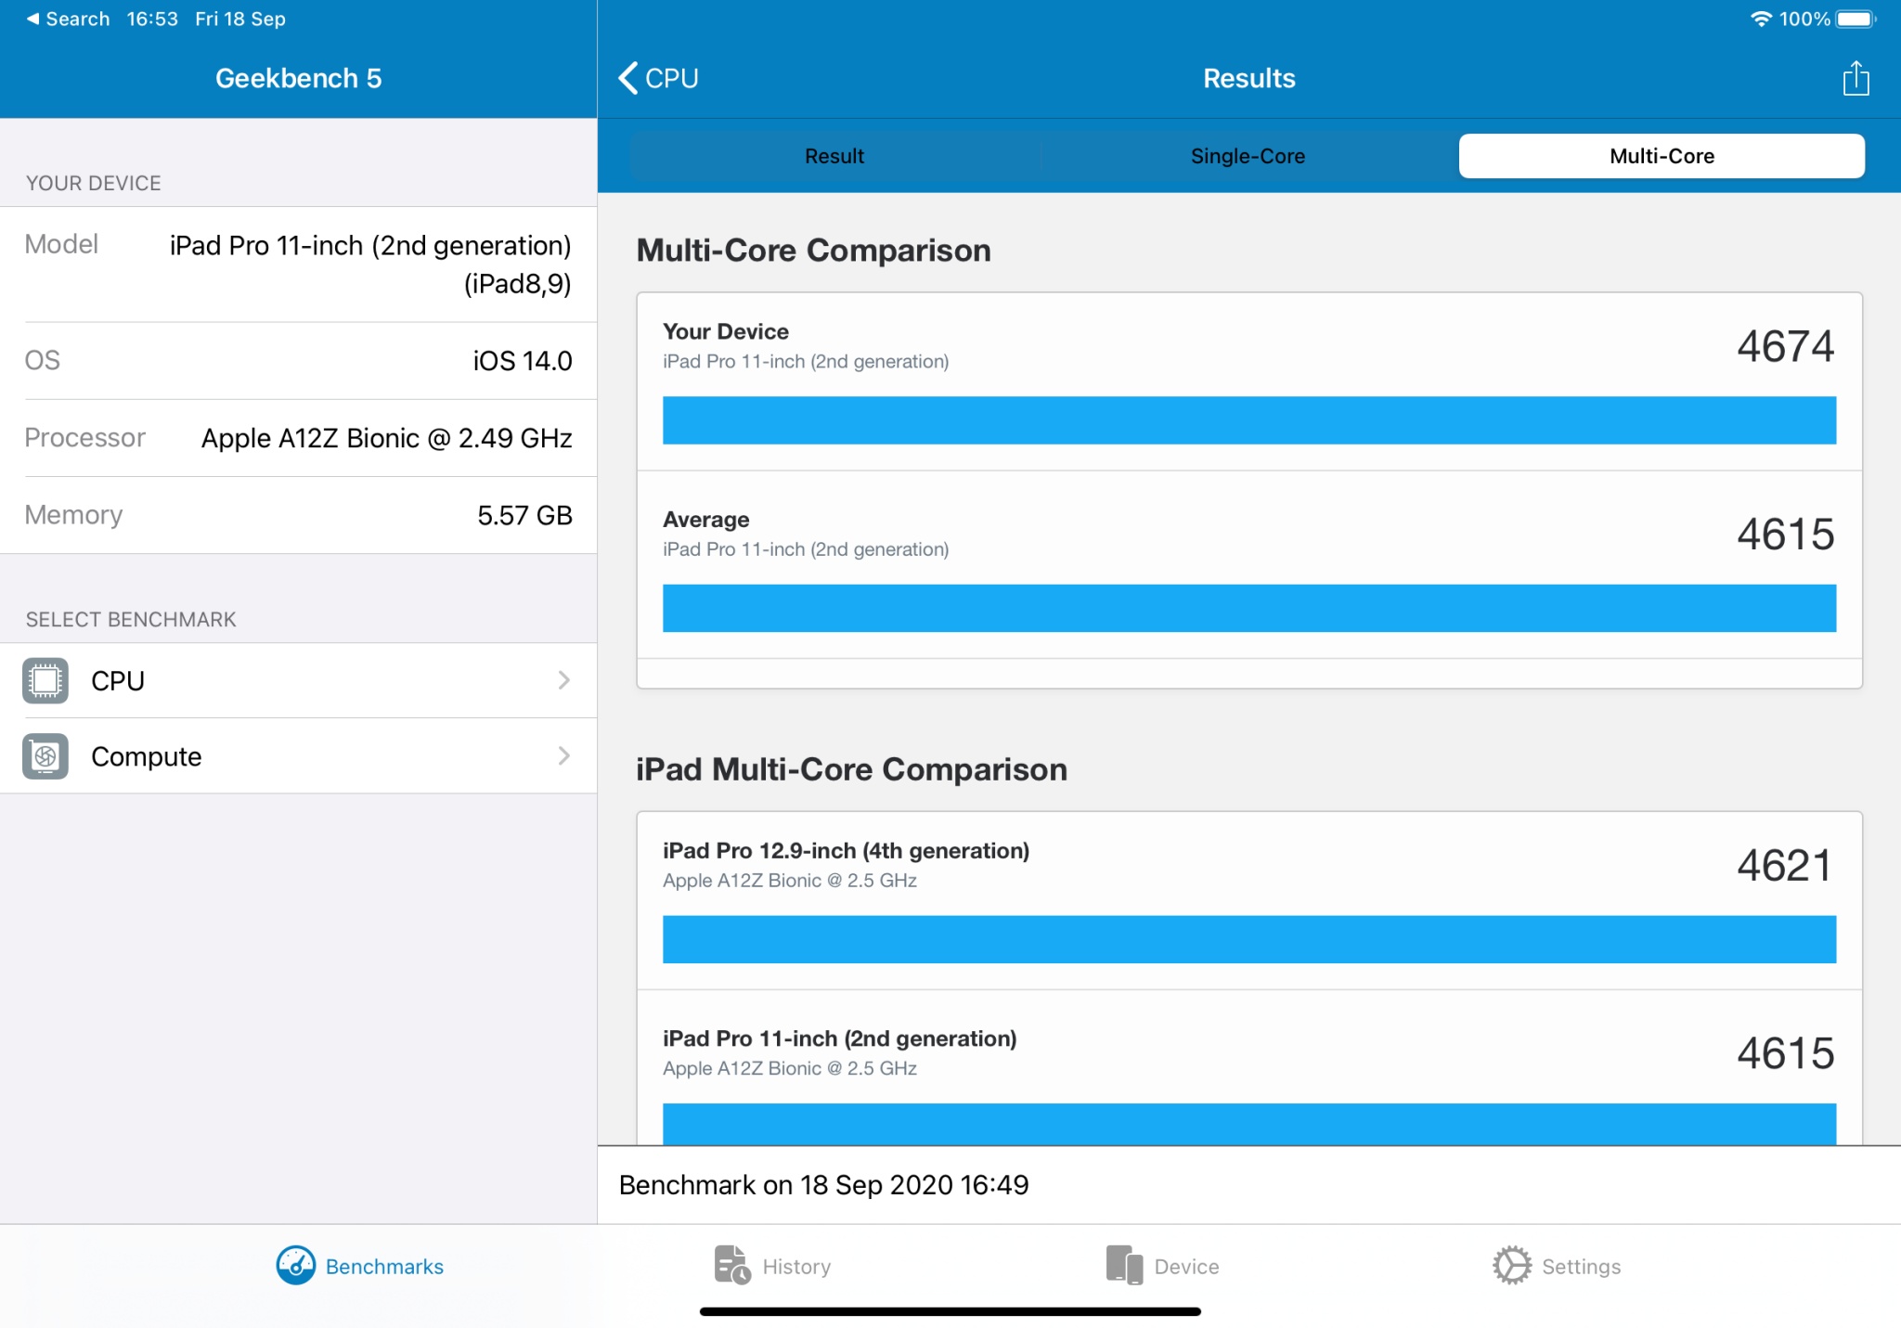This screenshot has width=1901, height=1328.
Task: Tap the Wi-Fi status icon
Action: point(1760,19)
